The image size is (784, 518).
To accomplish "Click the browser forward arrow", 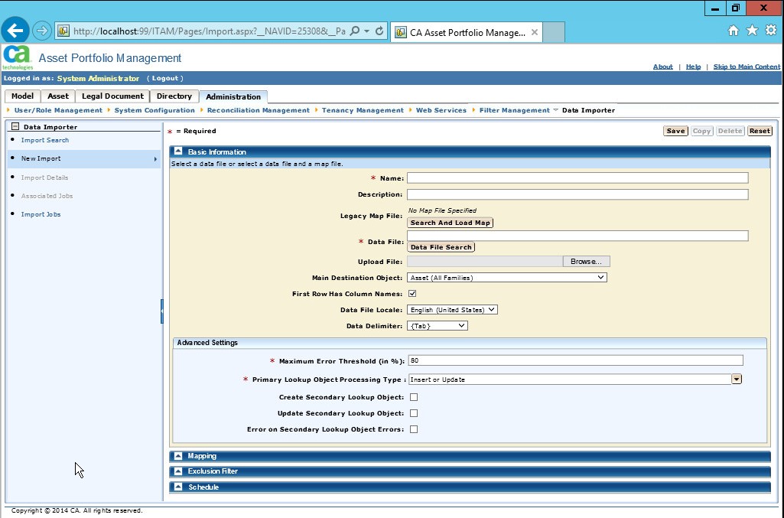I will [x=42, y=31].
